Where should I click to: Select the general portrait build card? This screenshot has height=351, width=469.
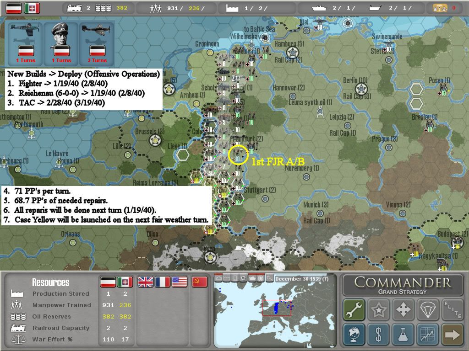pyautogui.click(x=61, y=43)
